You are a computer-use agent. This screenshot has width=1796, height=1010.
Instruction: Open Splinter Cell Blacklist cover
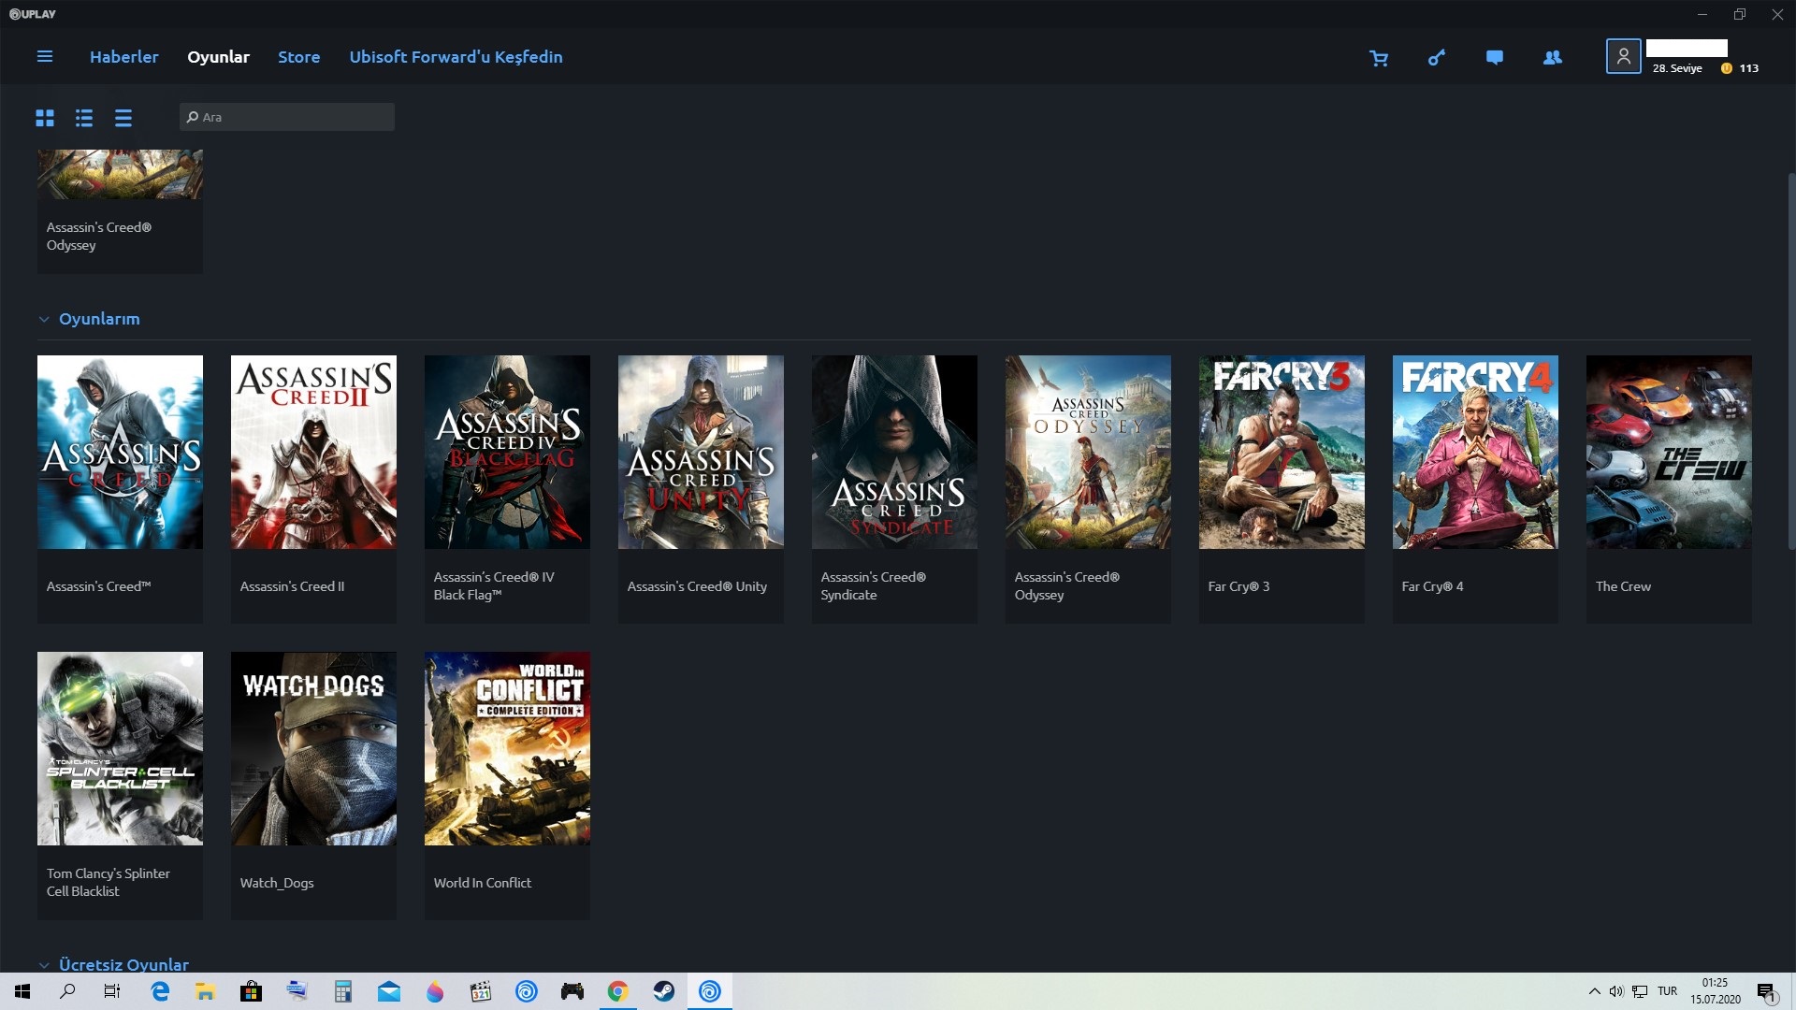120,748
